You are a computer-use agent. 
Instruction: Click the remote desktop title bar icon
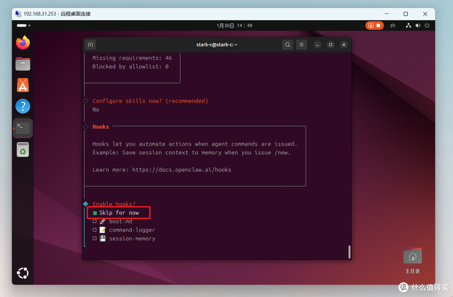click(x=18, y=14)
